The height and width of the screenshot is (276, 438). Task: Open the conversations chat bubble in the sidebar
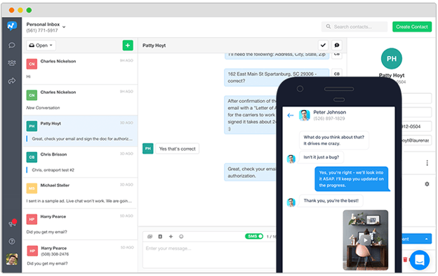click(x=12, y=45)
